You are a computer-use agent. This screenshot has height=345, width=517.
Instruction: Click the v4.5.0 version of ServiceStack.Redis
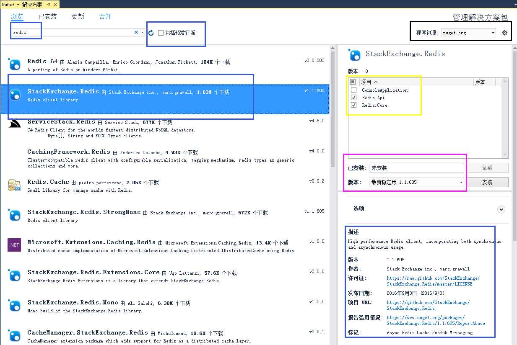pyautogui.click(x=317, y=121)
